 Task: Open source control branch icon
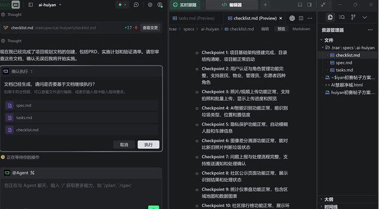(x=353, y=17)
